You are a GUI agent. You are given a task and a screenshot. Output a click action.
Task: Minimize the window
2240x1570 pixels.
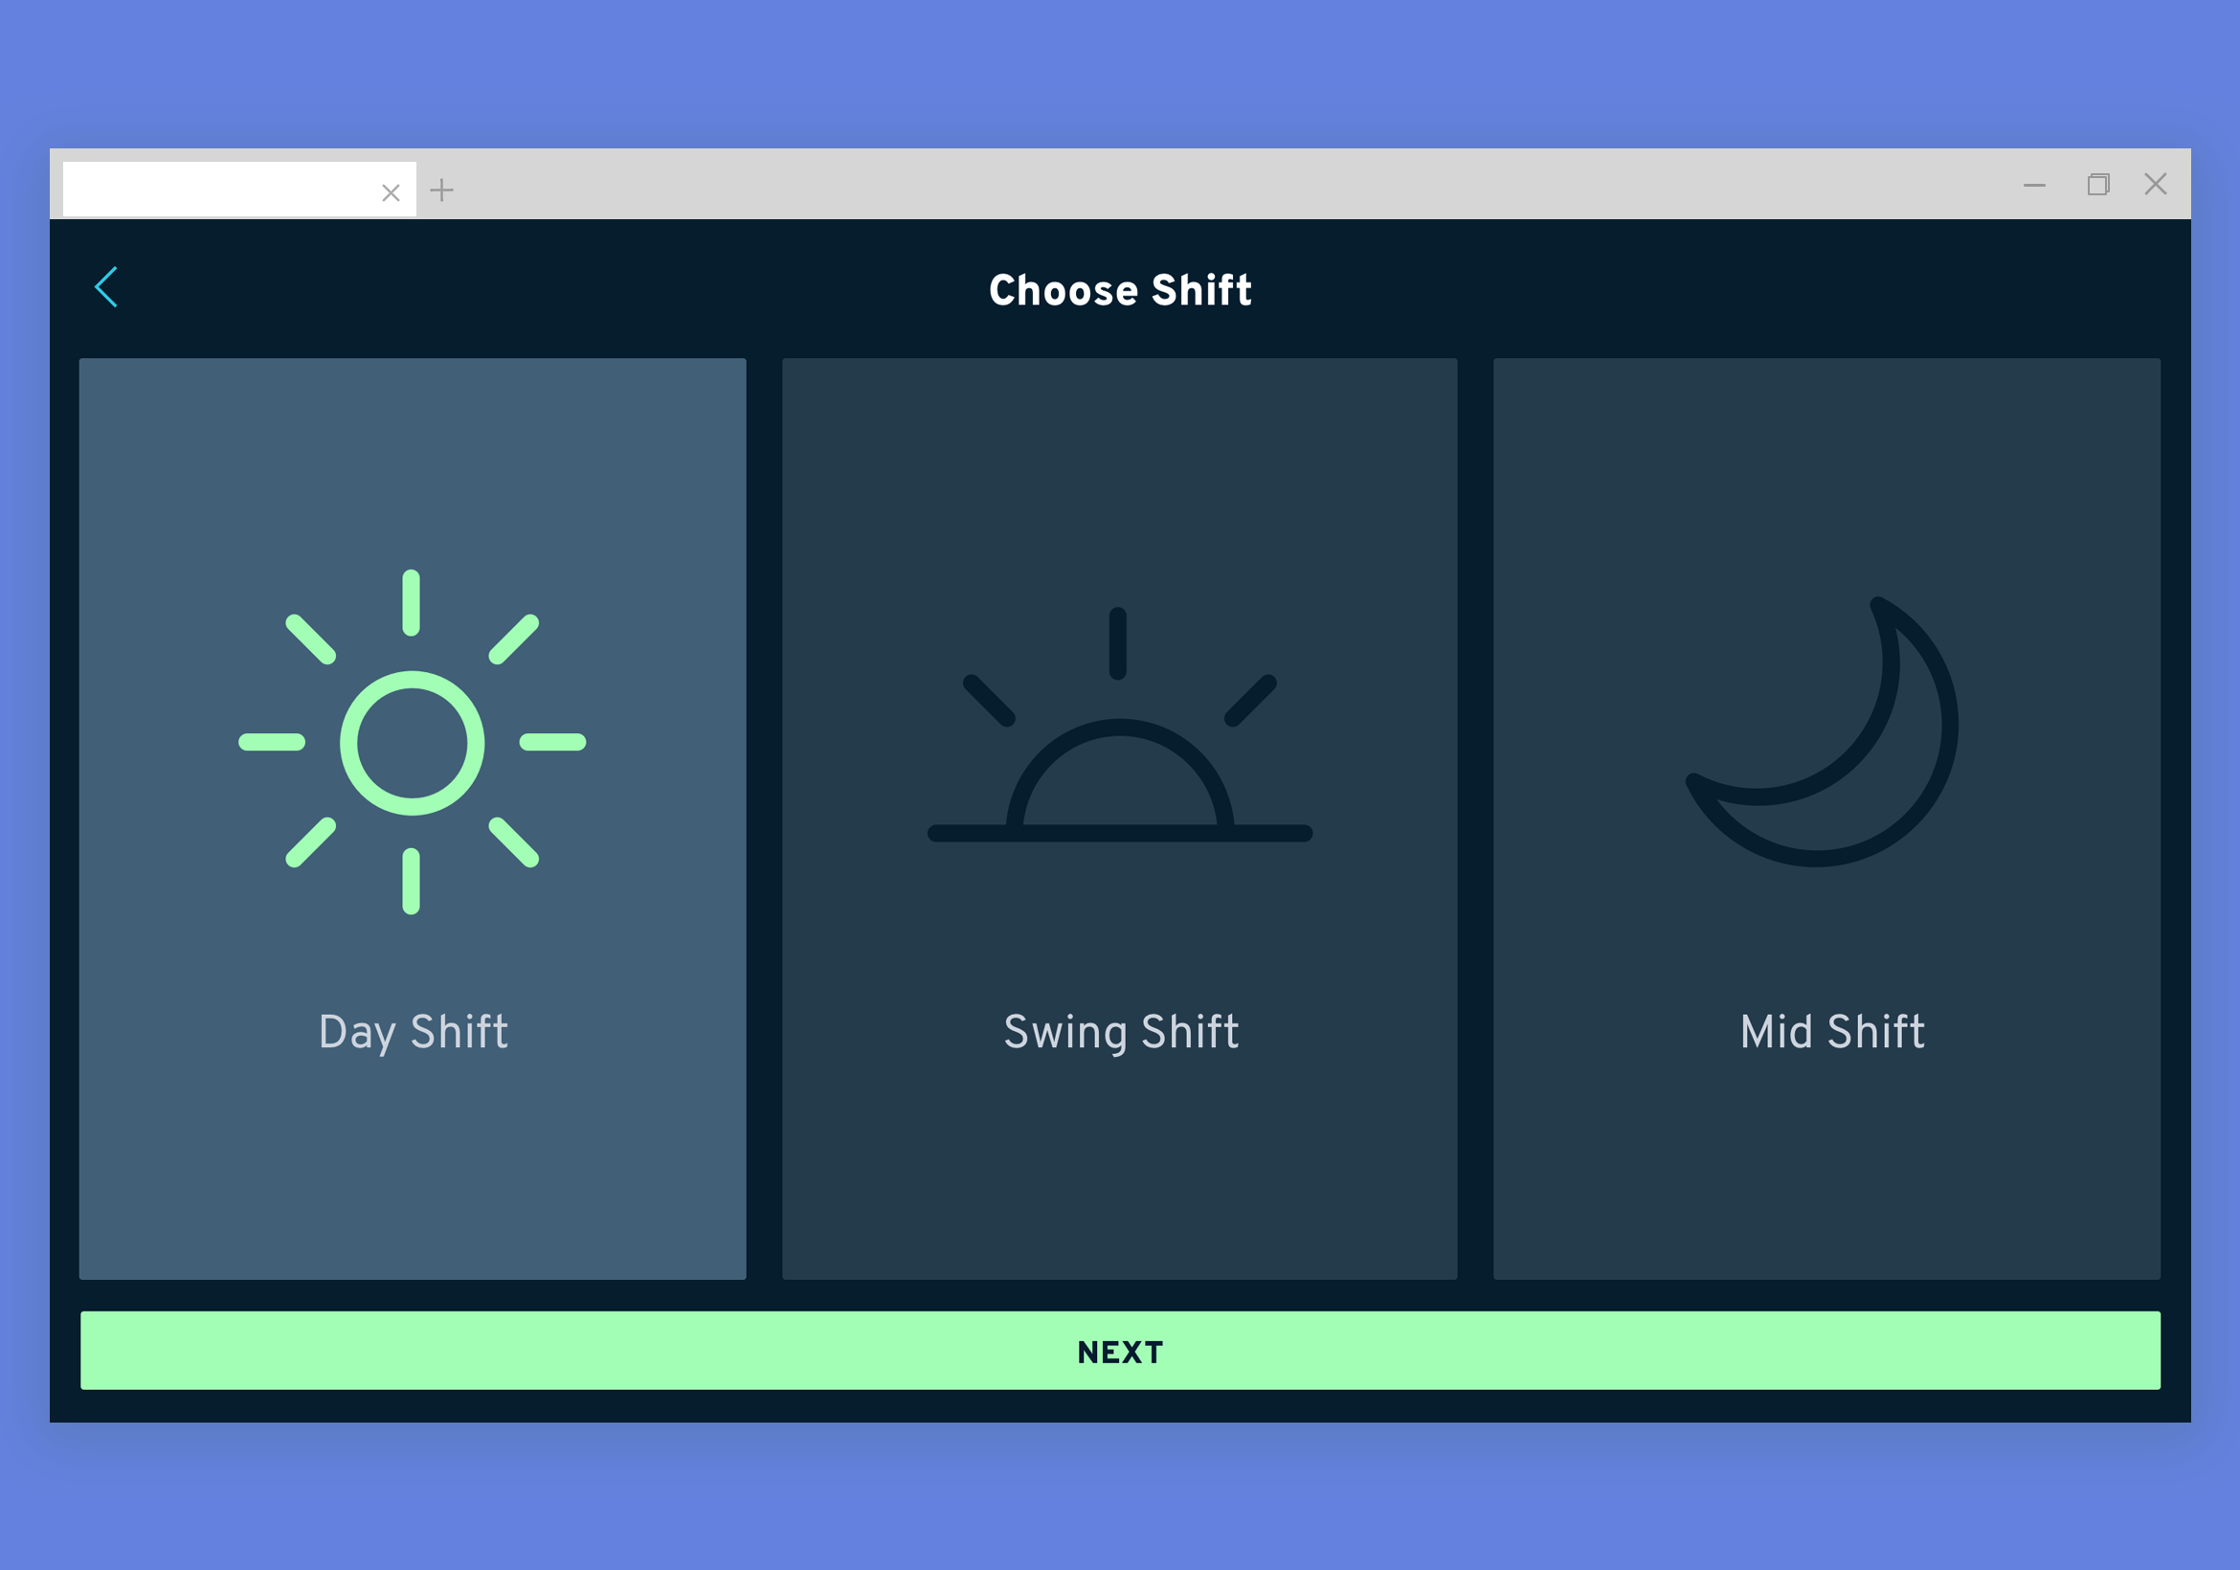click(2034, 185)
